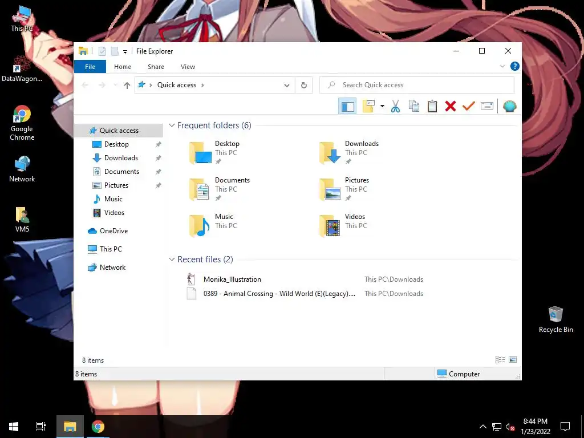584x438 pixels.
Task: Select the Network desktop icon
Action: tap(22, 169)
